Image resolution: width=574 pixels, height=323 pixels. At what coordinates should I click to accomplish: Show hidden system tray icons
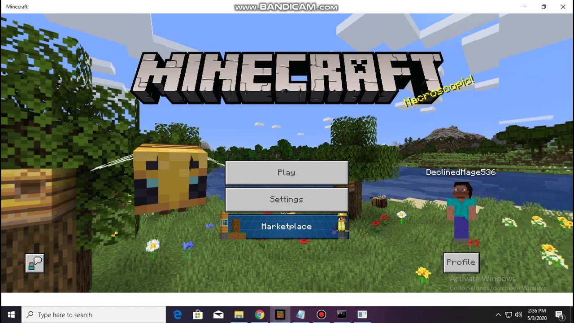click(498, 314)
